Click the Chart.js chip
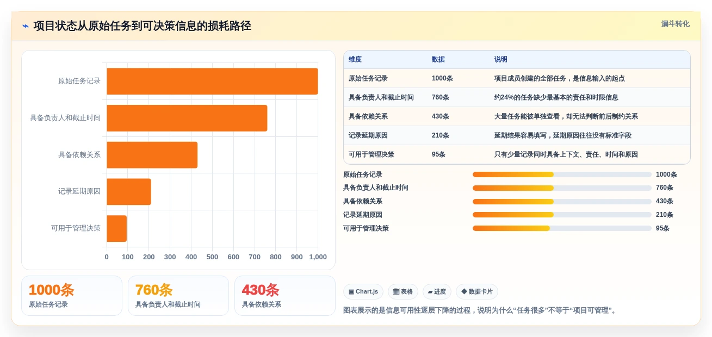Viewport: 712px width, 337px height. (x=363, y=292)
